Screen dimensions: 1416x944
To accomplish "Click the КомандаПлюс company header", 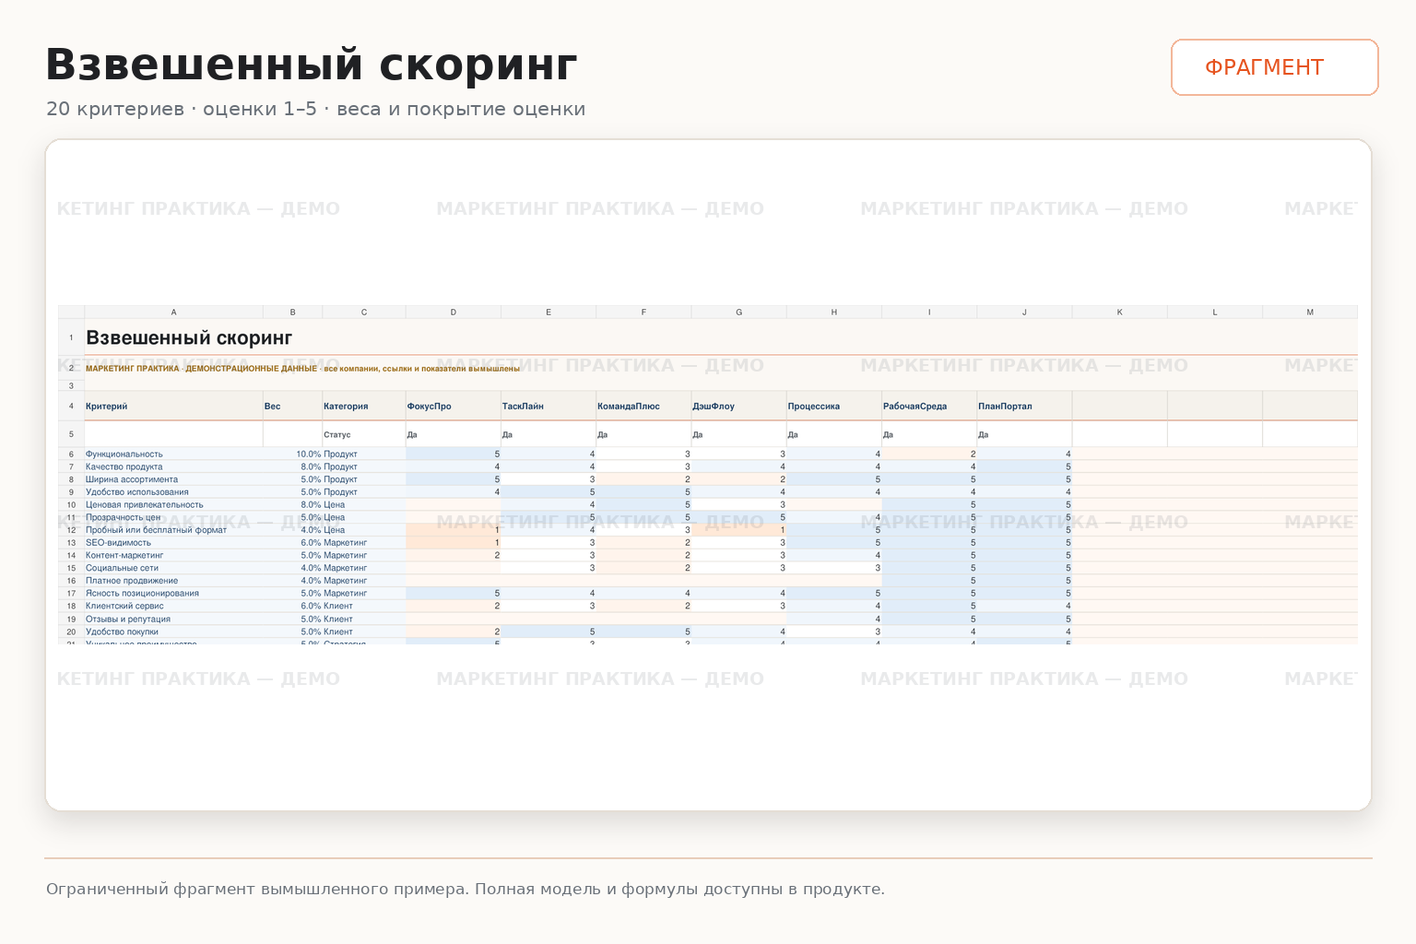I will (643, 406).
